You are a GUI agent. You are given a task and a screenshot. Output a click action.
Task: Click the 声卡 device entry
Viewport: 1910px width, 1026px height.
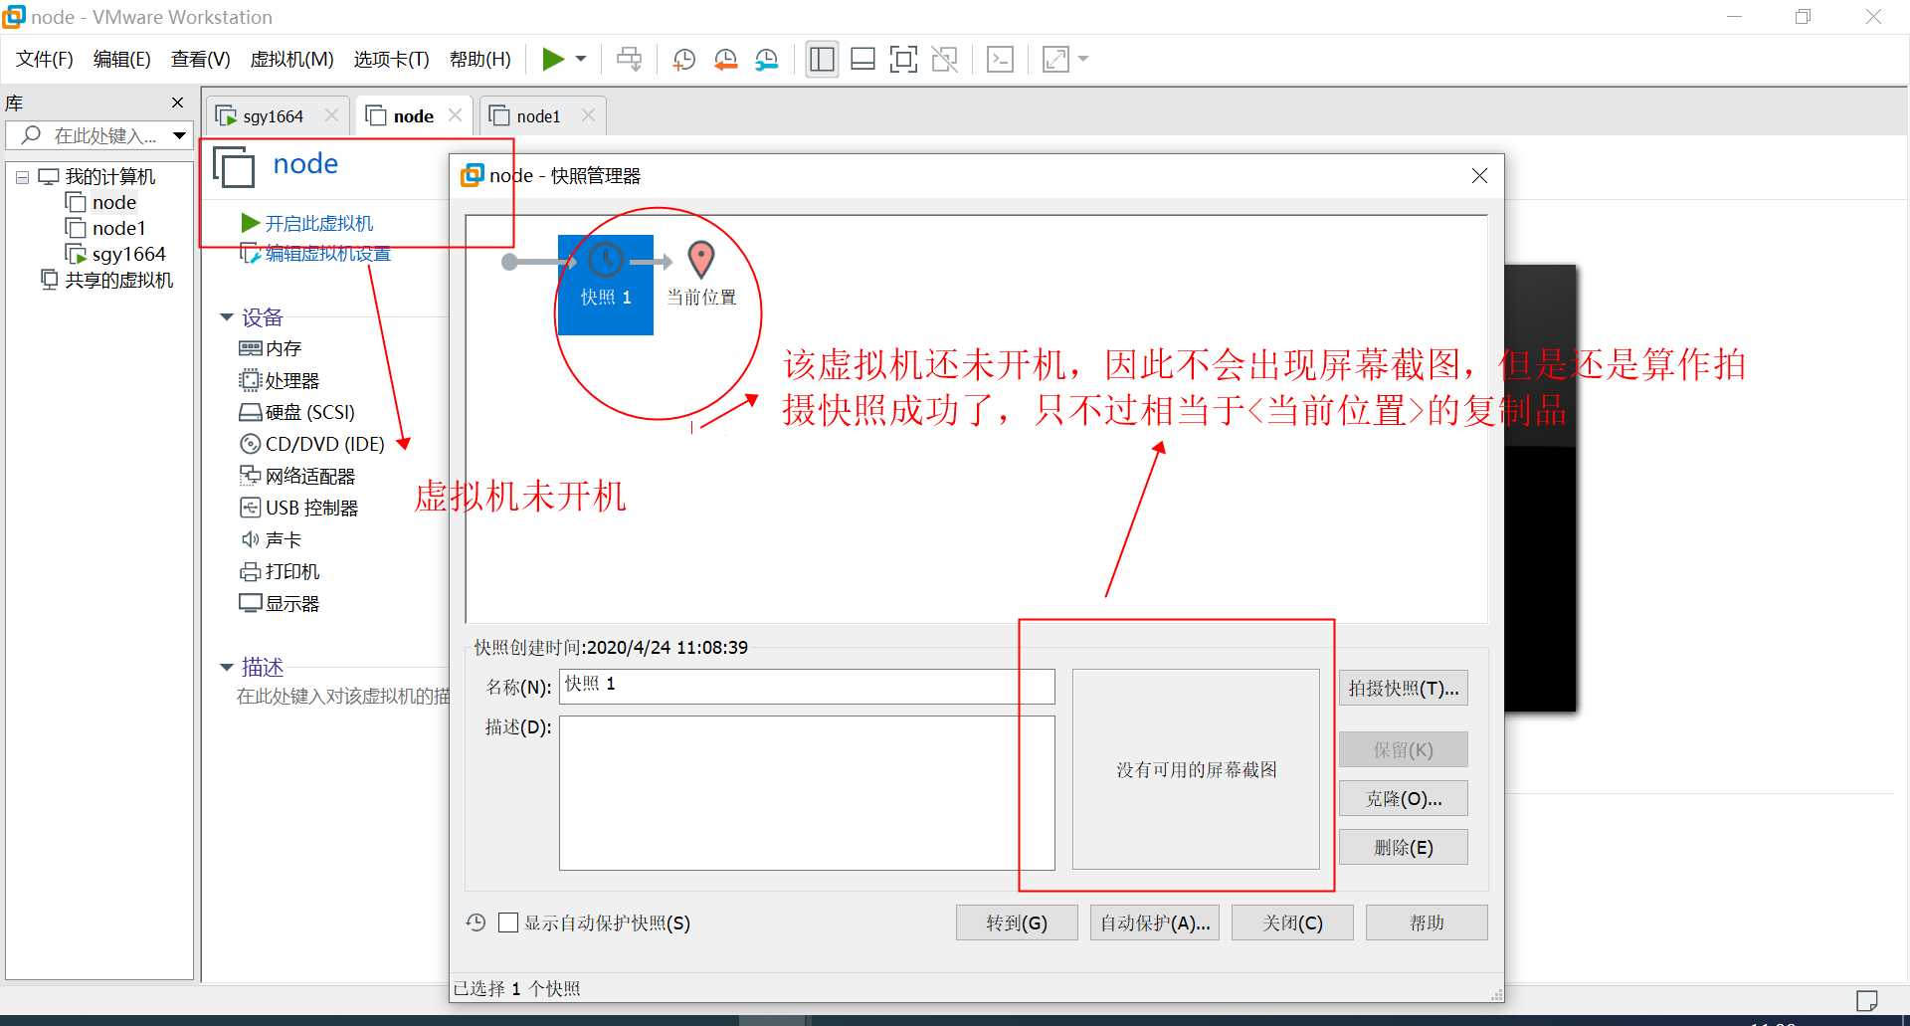(x=271, y=539)
